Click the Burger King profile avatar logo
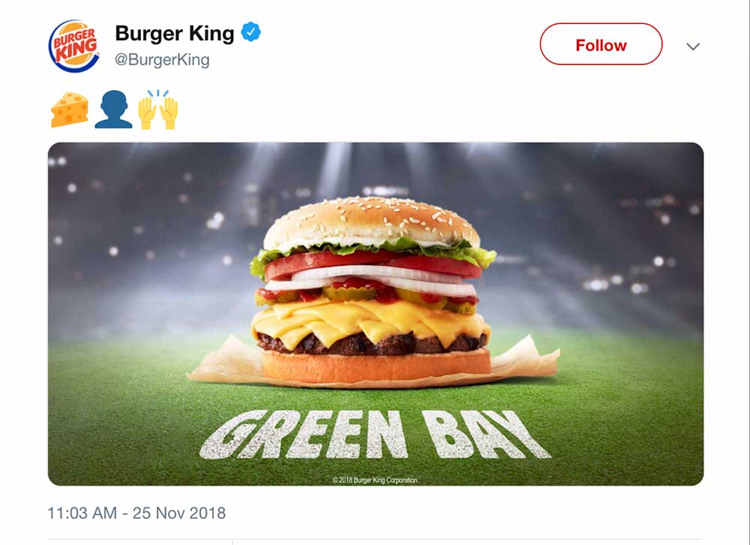750x545 pixels. pos(74,47)
